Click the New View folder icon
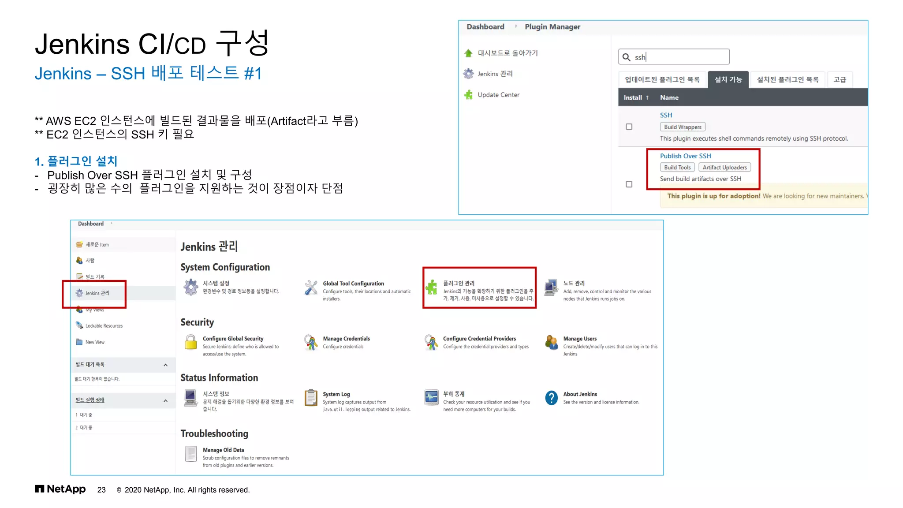 tap(79, 342)
